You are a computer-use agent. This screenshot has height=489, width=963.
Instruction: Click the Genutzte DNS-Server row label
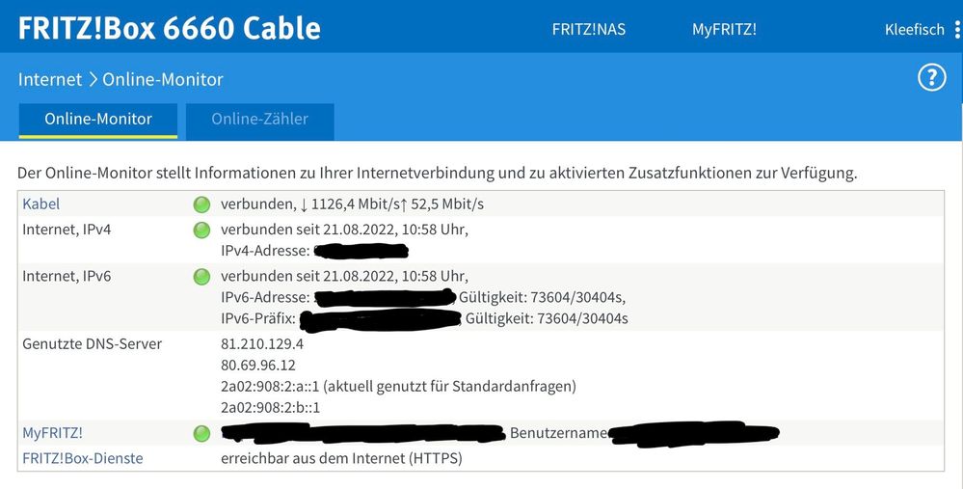93,344
